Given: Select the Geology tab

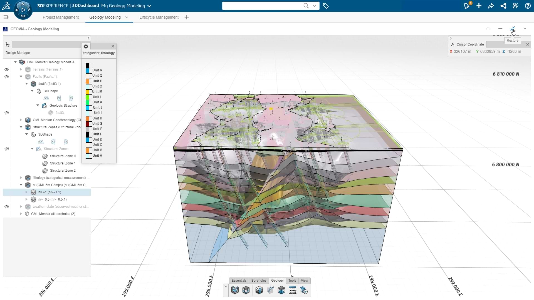Looking at the screenshot, I should click(277, 280).
